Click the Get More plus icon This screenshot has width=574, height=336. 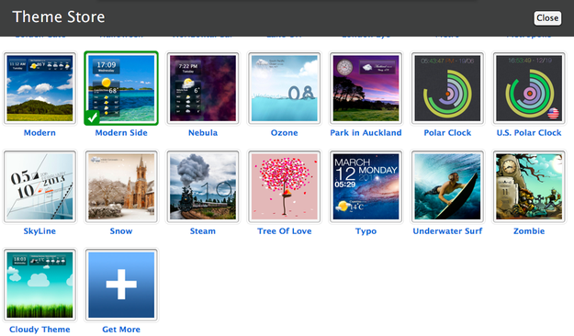(x=121, y=285)
